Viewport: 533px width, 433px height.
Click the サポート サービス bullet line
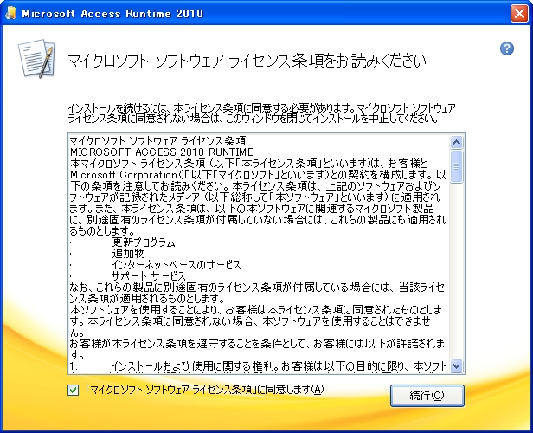tap(149, 275)
